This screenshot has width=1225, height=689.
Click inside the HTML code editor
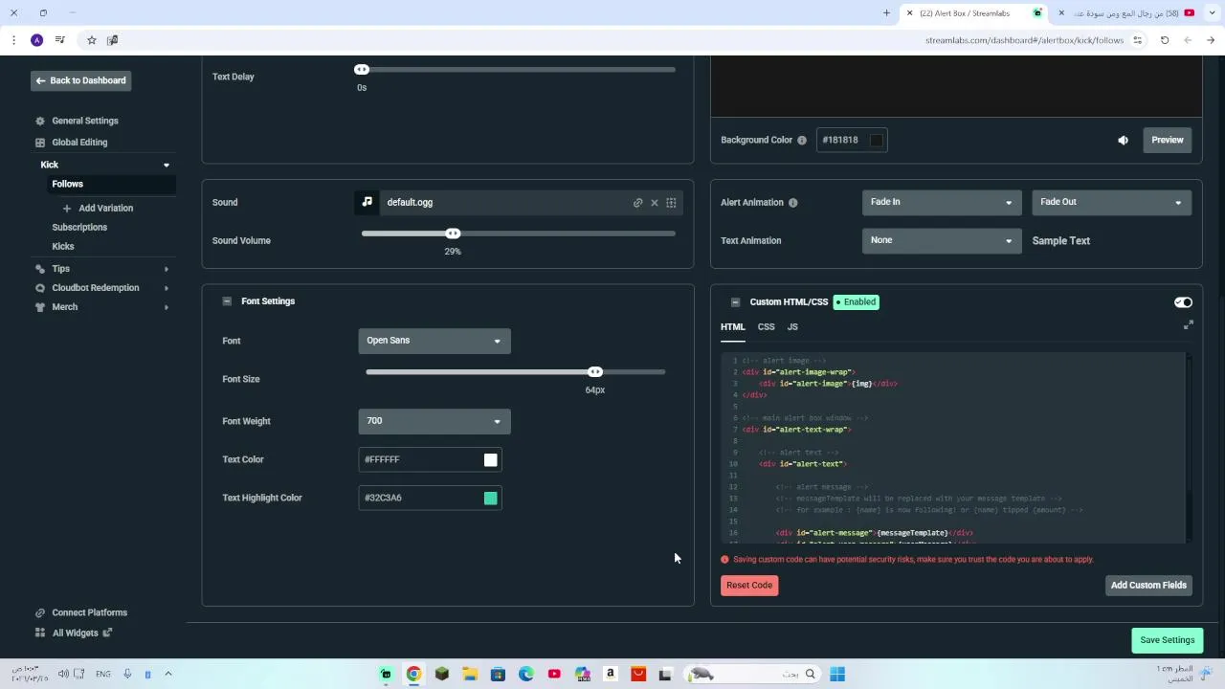click(x=954, y=448)
